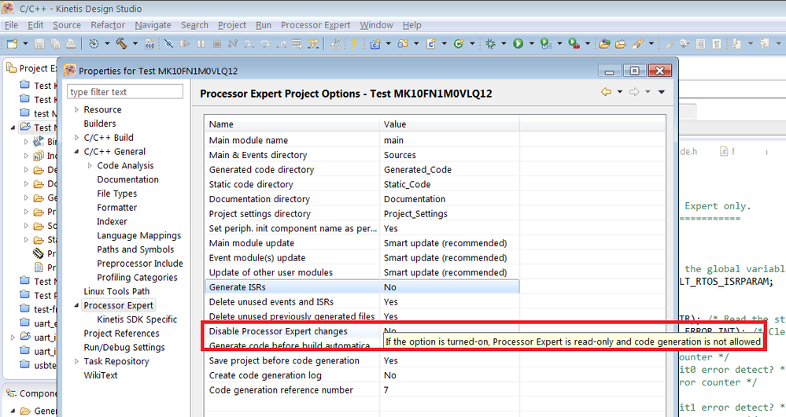The height and width of the screenshot is (417, 786).
Task: Click the Suspend pause toolbar icon
Action: coord(201,44)
